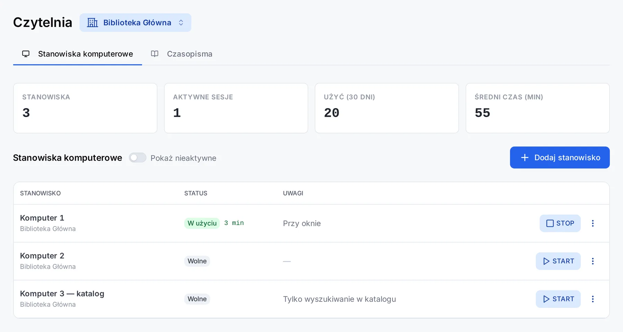Click Tylko wyszukiwanie w katalogu note
623x332 pixels.
pyautogui.click(x=339, y=299)
